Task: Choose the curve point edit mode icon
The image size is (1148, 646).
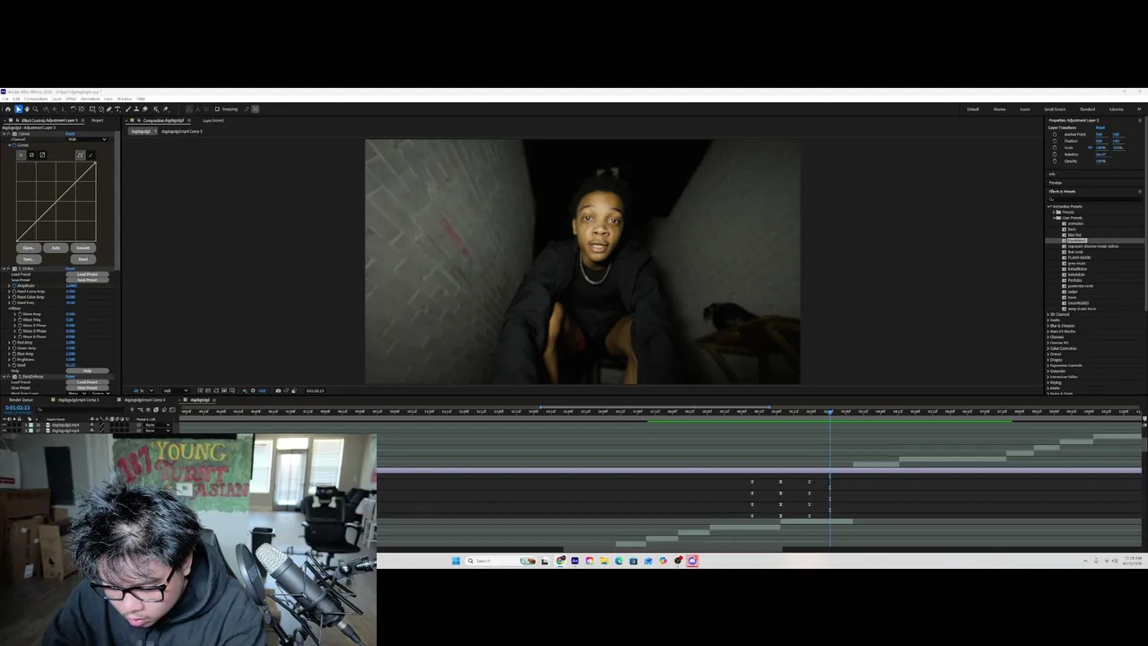Action: click(x=80, y=155)
